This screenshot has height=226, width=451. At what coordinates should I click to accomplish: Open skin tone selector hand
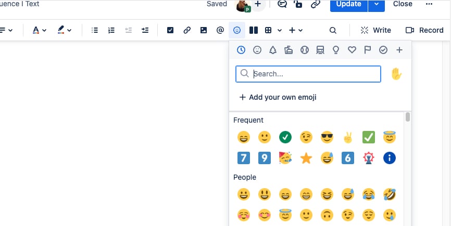click(x=396, y=74)
